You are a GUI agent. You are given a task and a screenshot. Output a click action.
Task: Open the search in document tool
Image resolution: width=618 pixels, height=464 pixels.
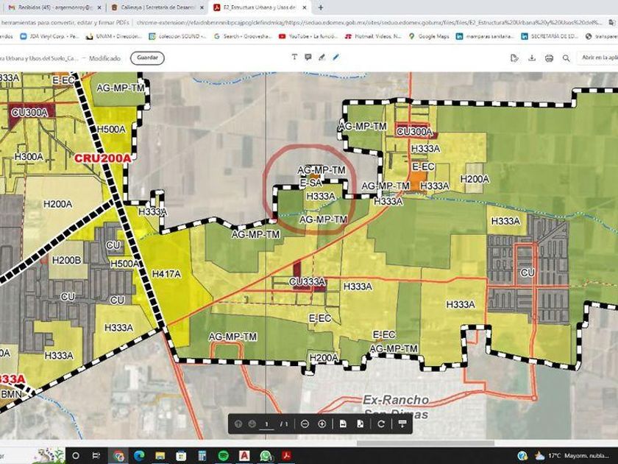tap(566, 57)
